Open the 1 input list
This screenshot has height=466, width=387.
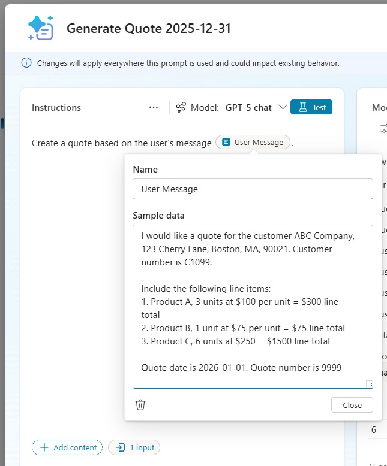click(x=134, y=447)
